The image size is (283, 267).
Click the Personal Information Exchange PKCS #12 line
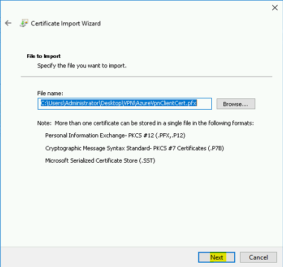[x=115, y=136]
